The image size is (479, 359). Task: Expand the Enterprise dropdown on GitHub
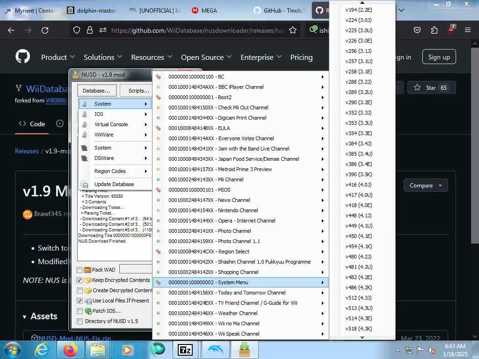tap(261, 57)
